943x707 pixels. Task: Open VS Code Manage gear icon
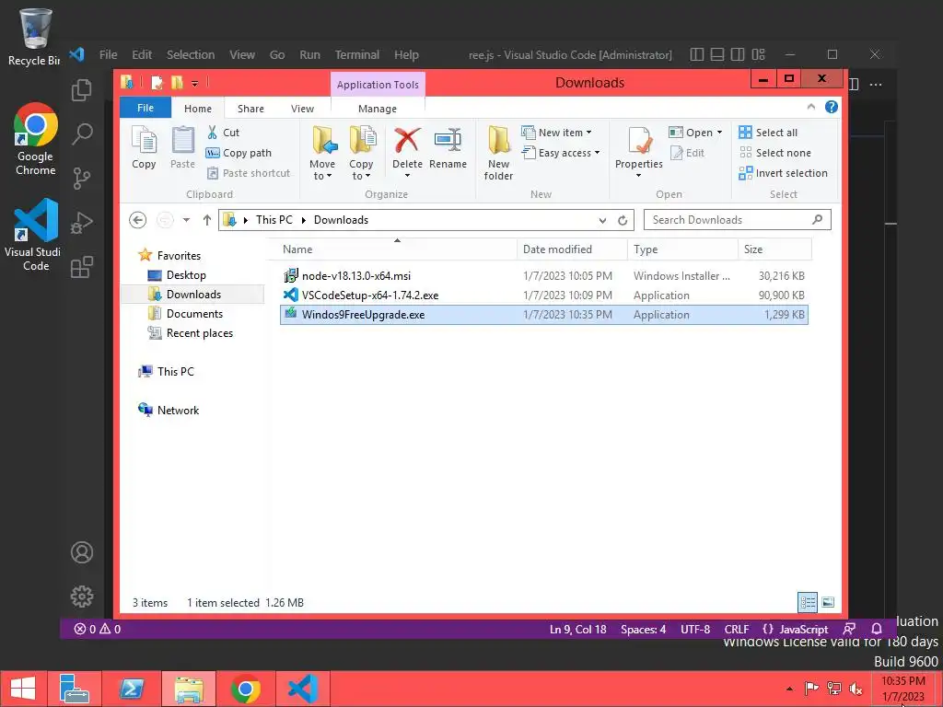click(82, 597)
